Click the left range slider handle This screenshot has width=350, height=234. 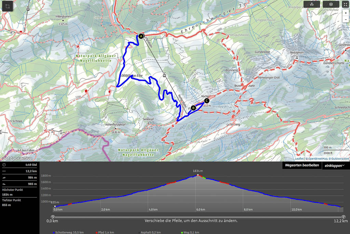pyautogui.click(x=53, y=217)
